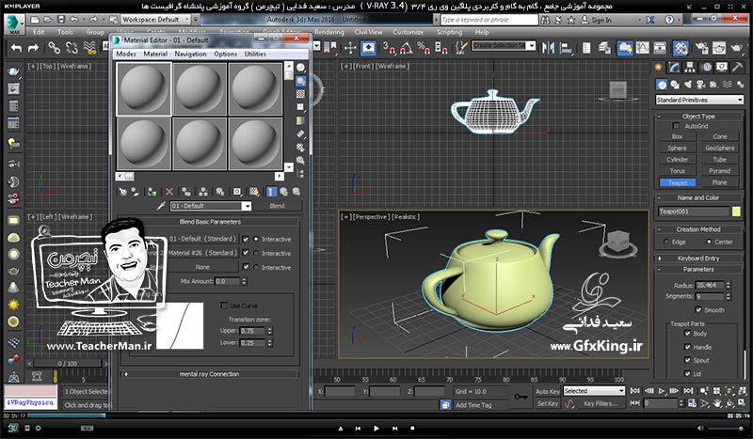The image size is (753, 439).
Task: Toggle the Smooth checkbox
Action: (x=698, y=310)
